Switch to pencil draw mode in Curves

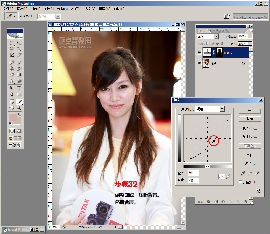pyautogui.click(x=228, y=177)
